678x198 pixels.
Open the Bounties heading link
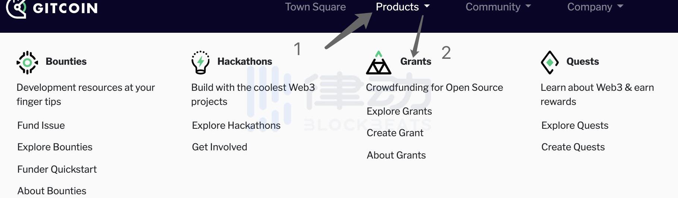tap(66, 61)
